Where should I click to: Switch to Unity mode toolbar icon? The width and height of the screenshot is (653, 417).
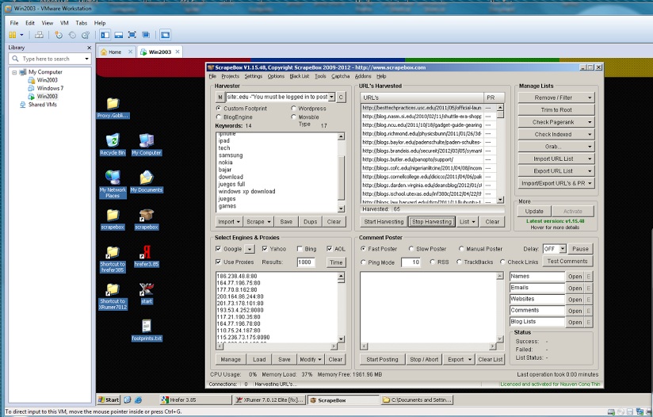146,35
